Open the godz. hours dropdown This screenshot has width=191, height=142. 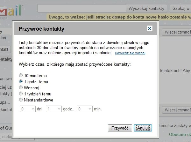click(54, 109)
